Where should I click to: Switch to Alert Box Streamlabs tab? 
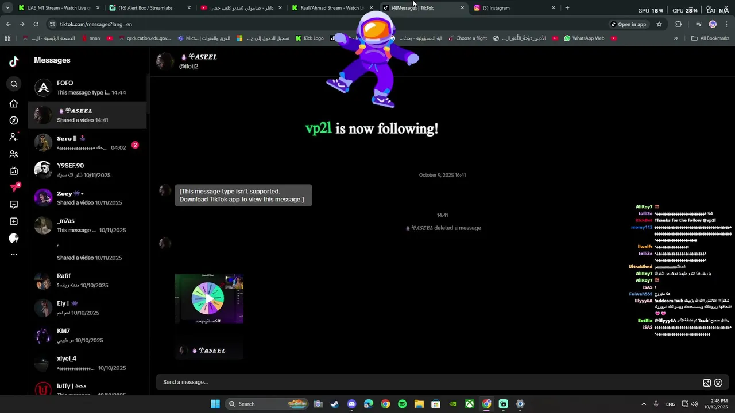point(150,8)
